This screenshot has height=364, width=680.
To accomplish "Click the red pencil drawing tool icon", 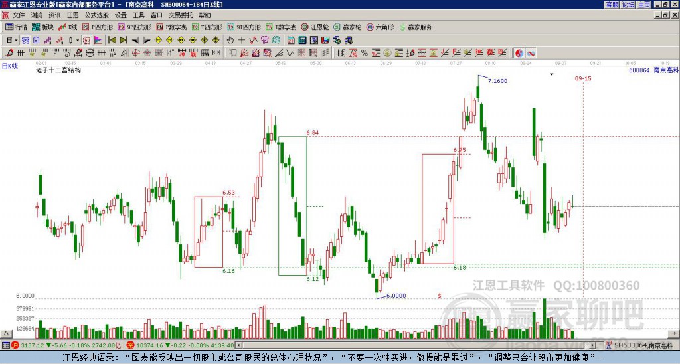I will click(9, 53).
